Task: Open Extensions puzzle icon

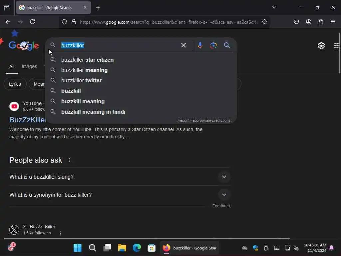Action: point(321,22)
